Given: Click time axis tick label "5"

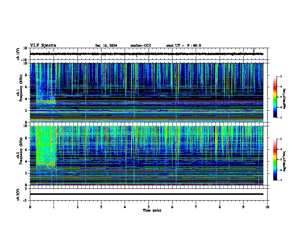Looking at the screenshot, I should tap(149, 207).
